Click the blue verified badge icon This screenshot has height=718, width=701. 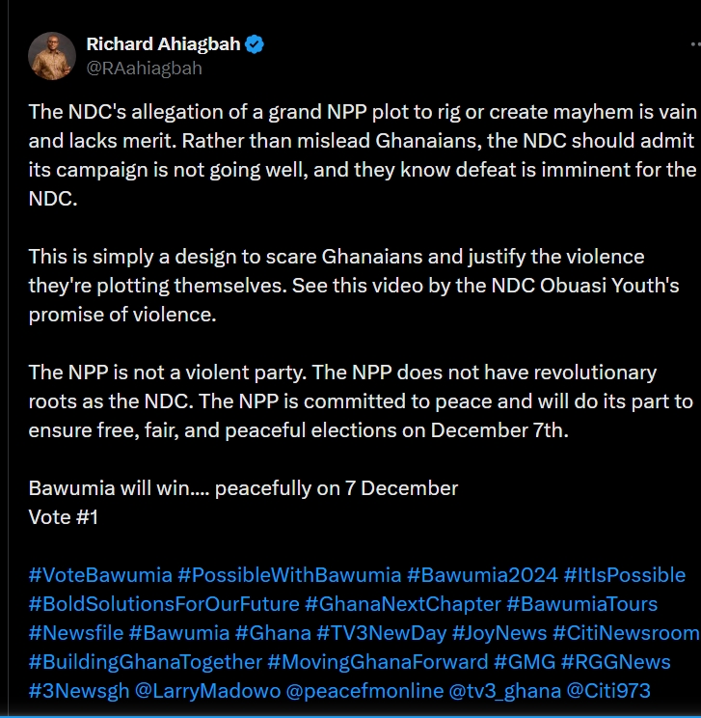(256, 44)
